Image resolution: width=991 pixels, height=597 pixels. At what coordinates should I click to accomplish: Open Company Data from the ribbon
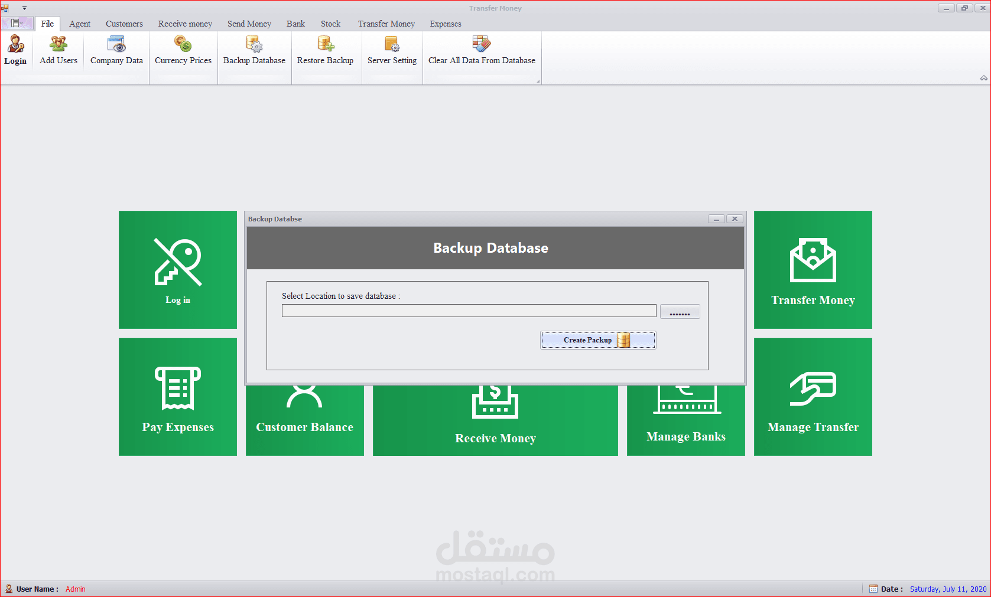click(116, 50)
